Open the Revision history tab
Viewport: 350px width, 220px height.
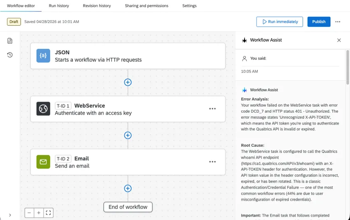pos(97,6)
